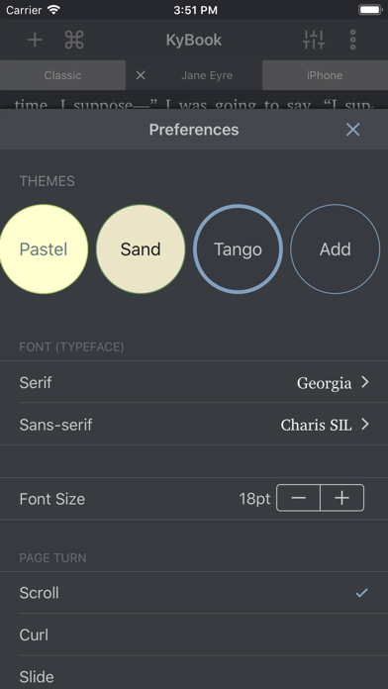
Task: Open the Serif typeface row
Action: pos(194,382)
